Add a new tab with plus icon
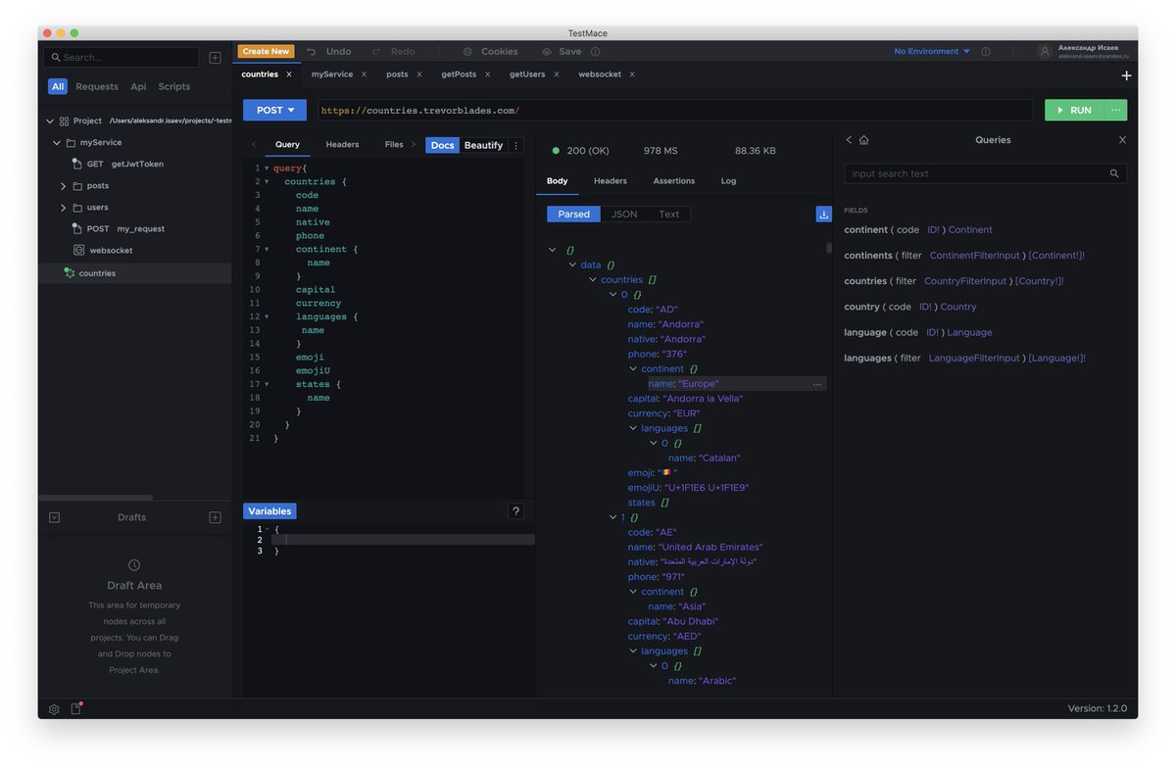The height and width of the screenshot is (769, 1176). [x=1126, y=75]
